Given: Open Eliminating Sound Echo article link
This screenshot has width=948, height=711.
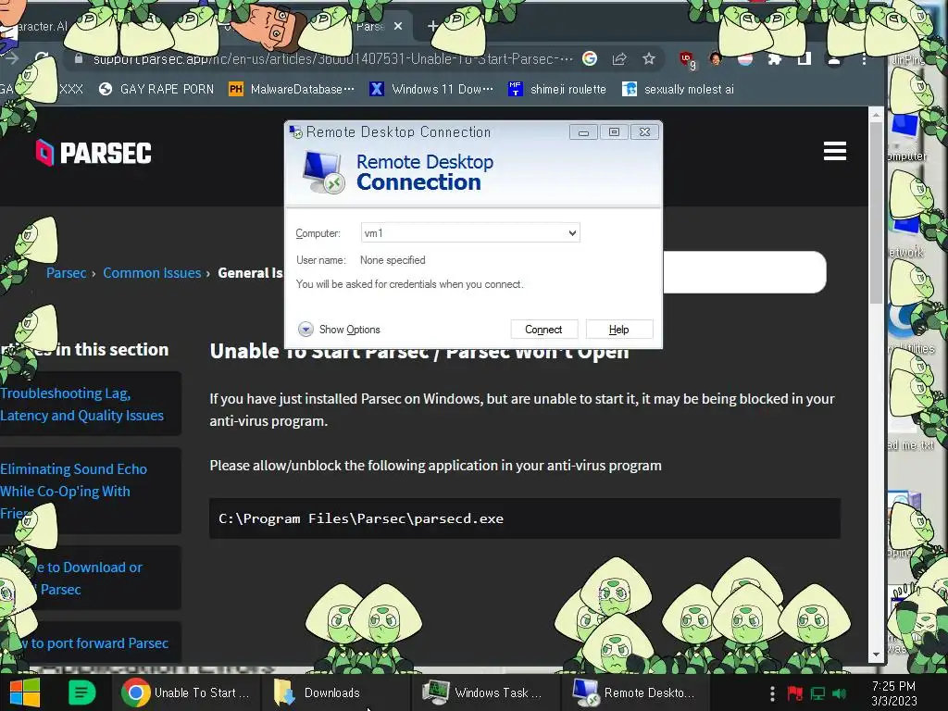Looking at the screenshot, I should (x=73, y=491).
